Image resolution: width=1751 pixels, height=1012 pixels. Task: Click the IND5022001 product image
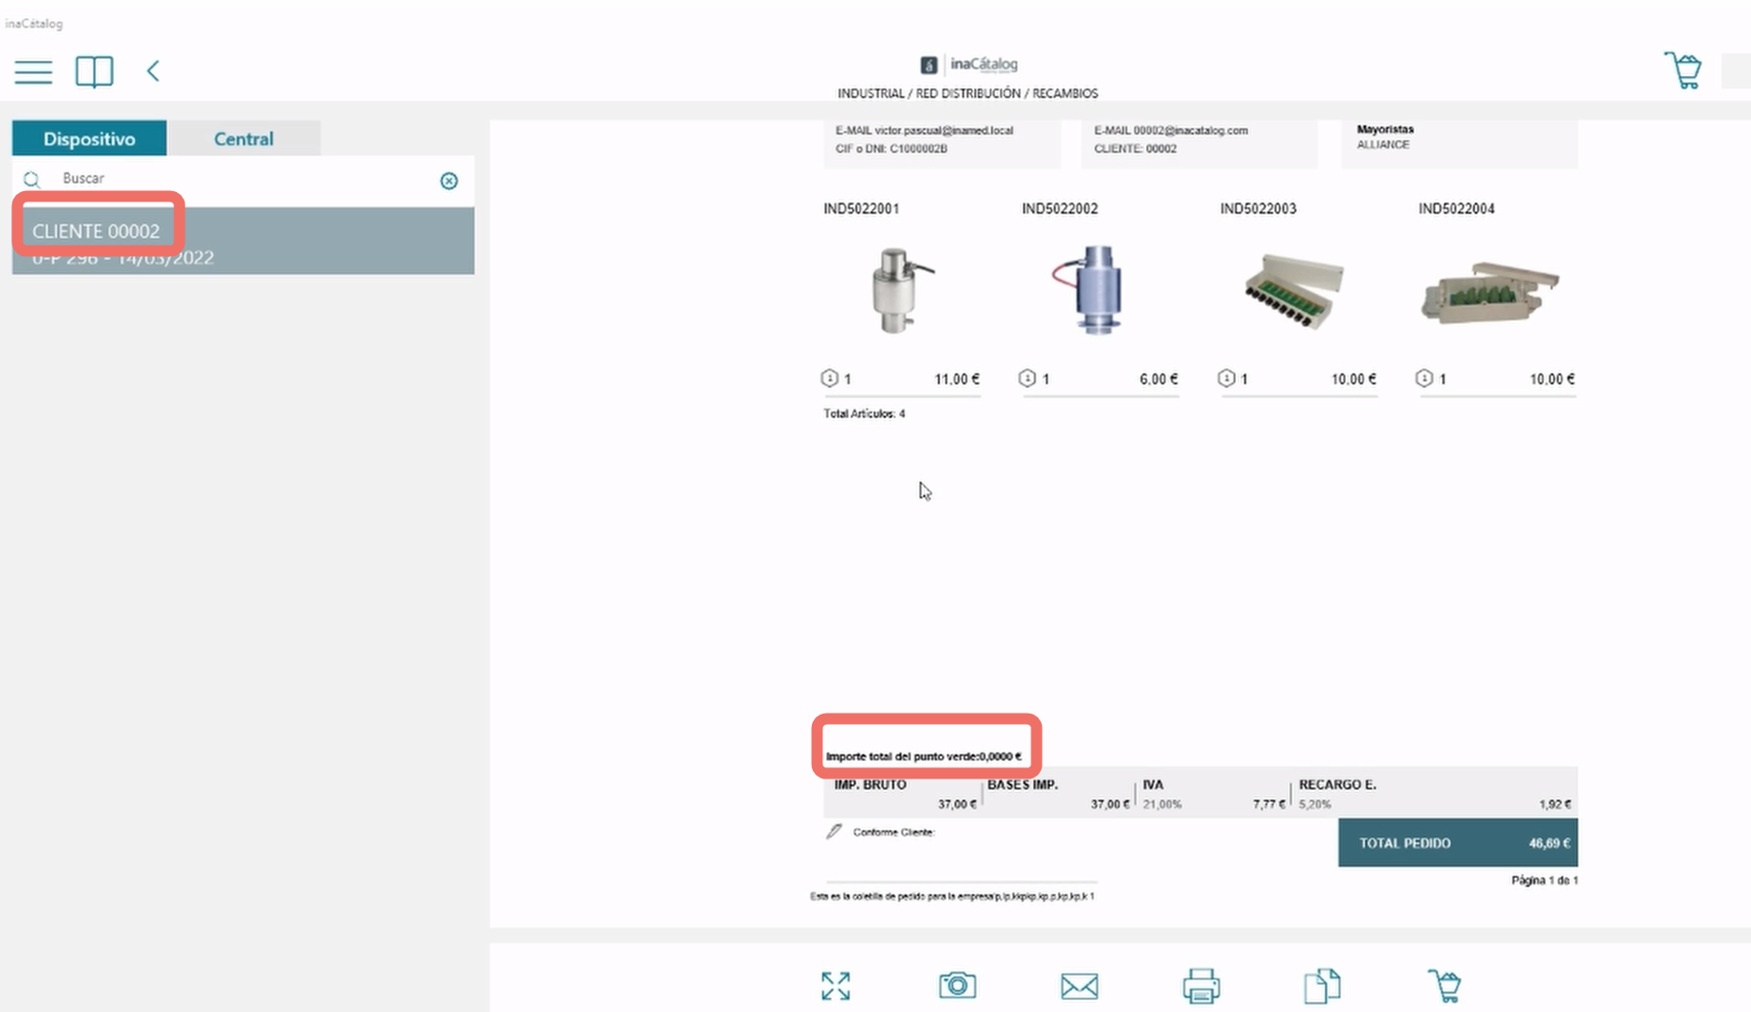[901, 290]
